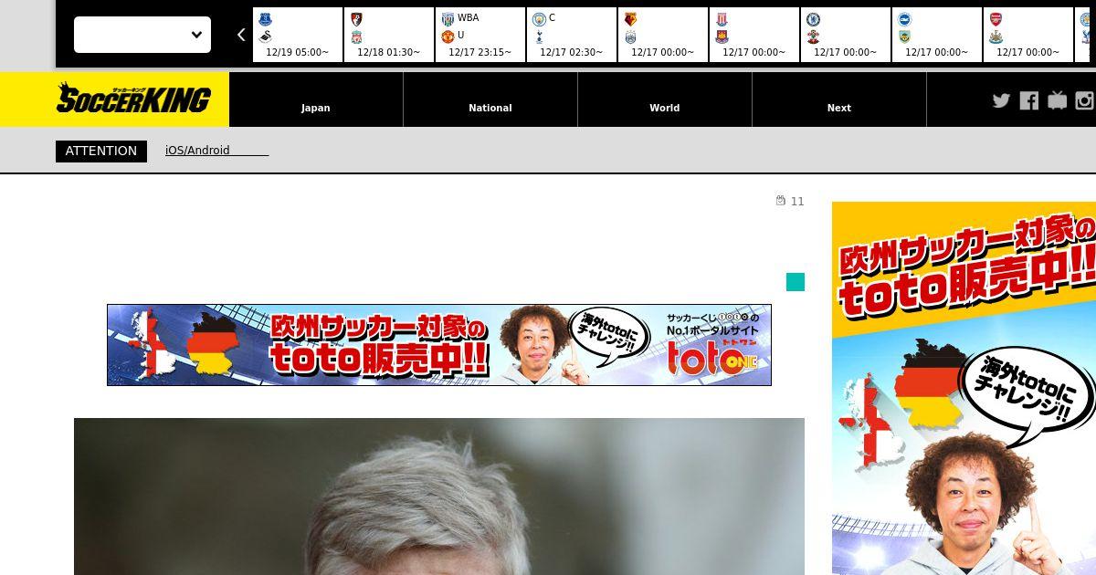Viewport: 1096px width, 575px height.
Task: Click the Southampton crest
Action: (813, 37)
